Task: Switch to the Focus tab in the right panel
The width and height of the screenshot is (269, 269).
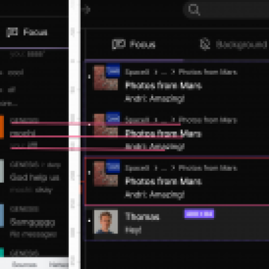Action: pos(134,44)
